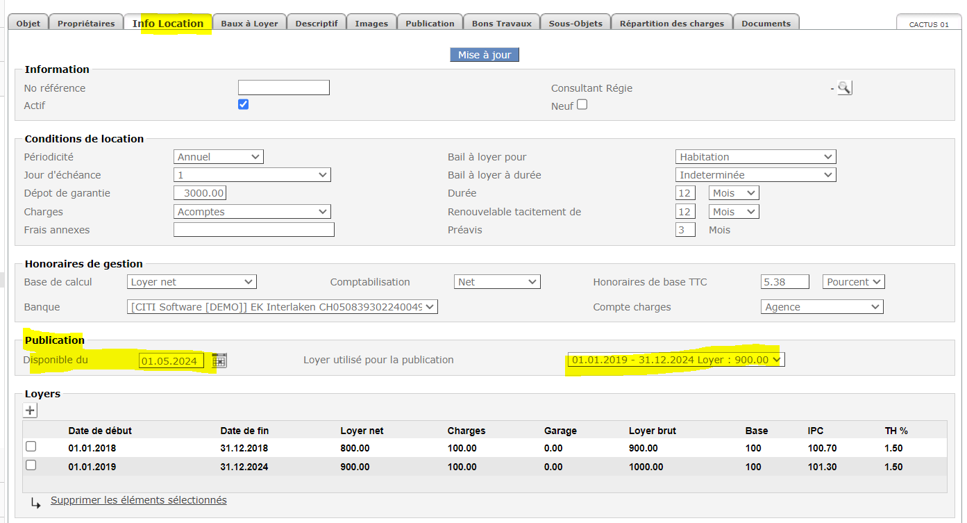Open the Documents tab
The width and height of the screenshot is (967, 523).
point(766,24)
